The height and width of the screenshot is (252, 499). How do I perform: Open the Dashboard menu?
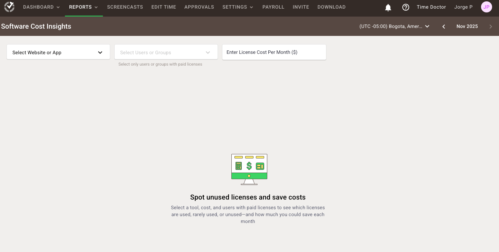pyautogui.click(x=41, y=7)
